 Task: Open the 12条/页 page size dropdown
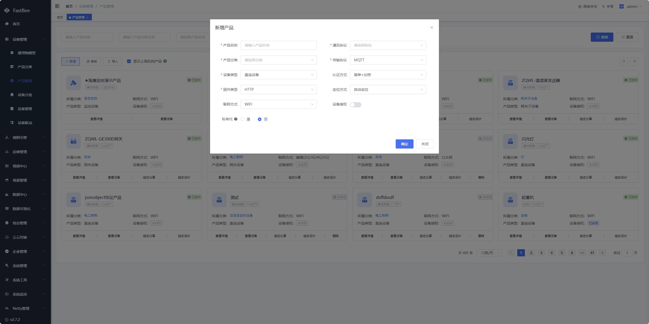[x=489, y=253]
